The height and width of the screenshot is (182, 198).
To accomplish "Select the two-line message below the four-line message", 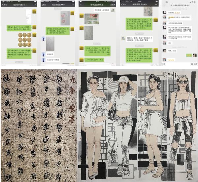I will [180, 38].
